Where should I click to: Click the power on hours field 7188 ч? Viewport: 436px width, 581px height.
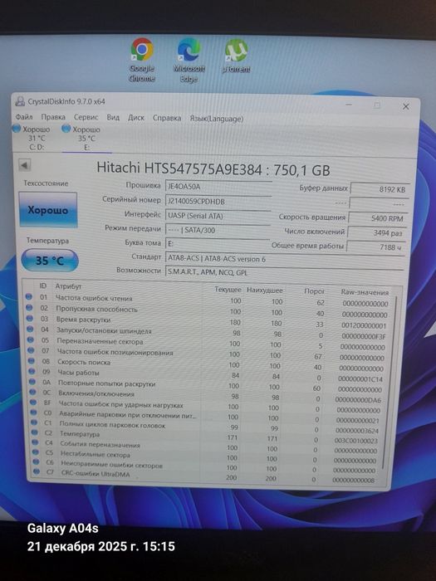pyautogui.click(x=375, y=247)
